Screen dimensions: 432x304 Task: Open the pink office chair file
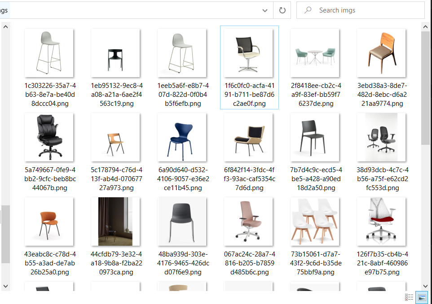click(x=248, y=221)
